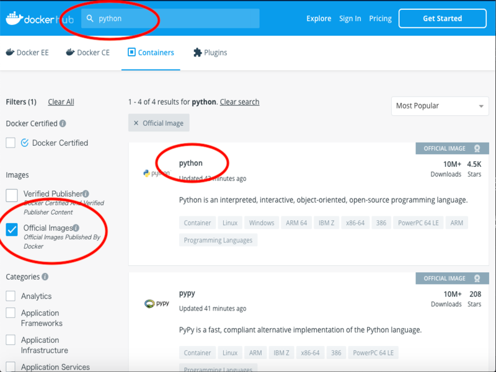The width and height of the screenshot is (496, 372).
Task: Click the PowerPC 64 LE tag on python card
Action: [x=418, y=223]
